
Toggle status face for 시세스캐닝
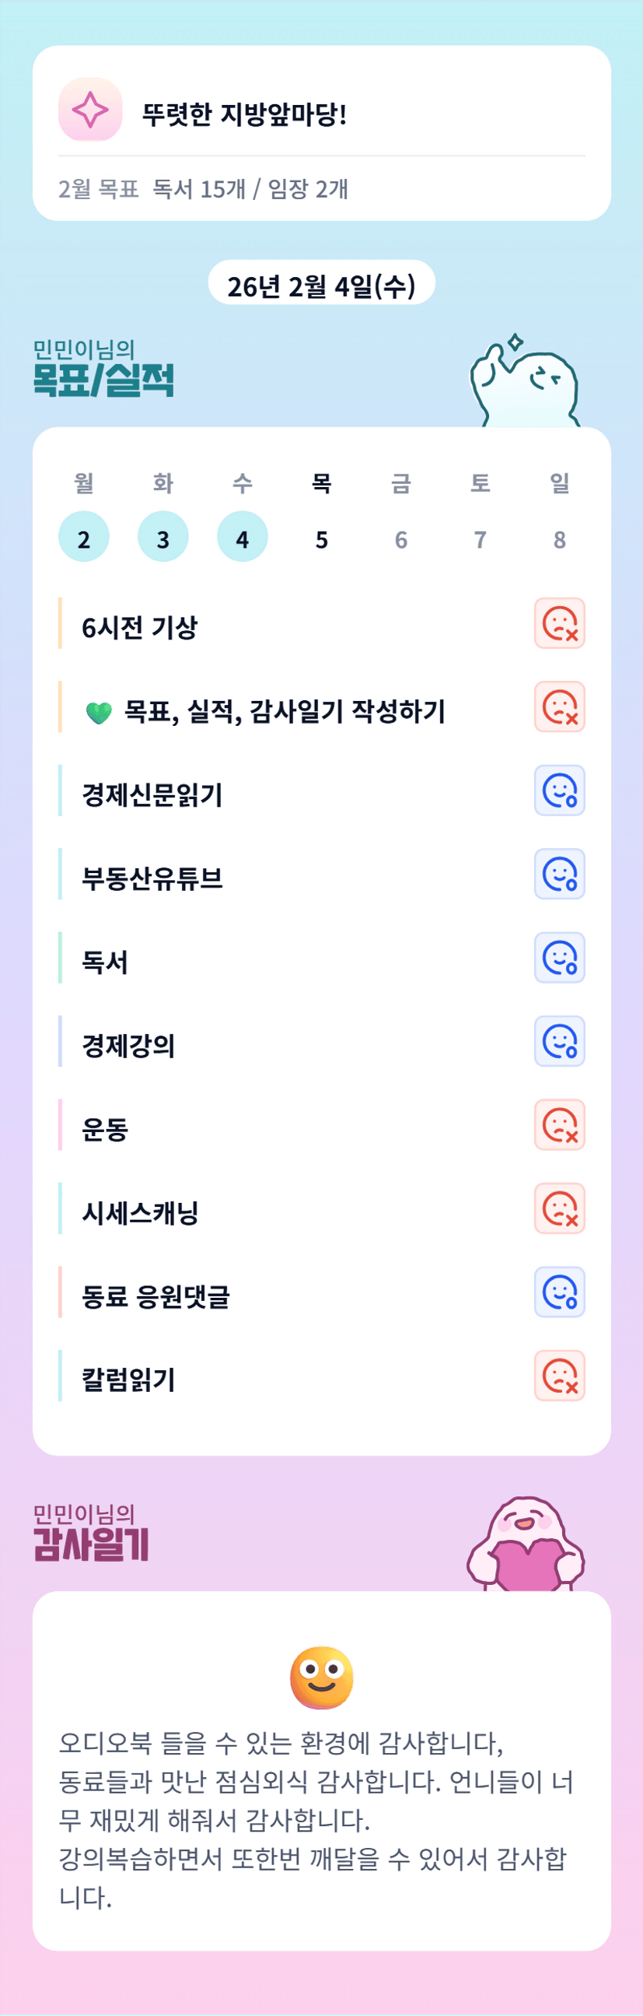click(559, 1208)
